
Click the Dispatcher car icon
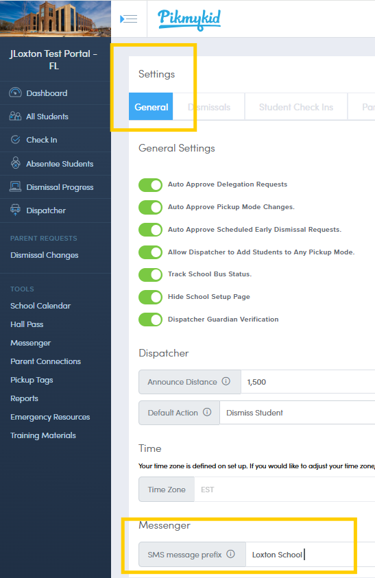pyautogui.click(x=15, y=210)
